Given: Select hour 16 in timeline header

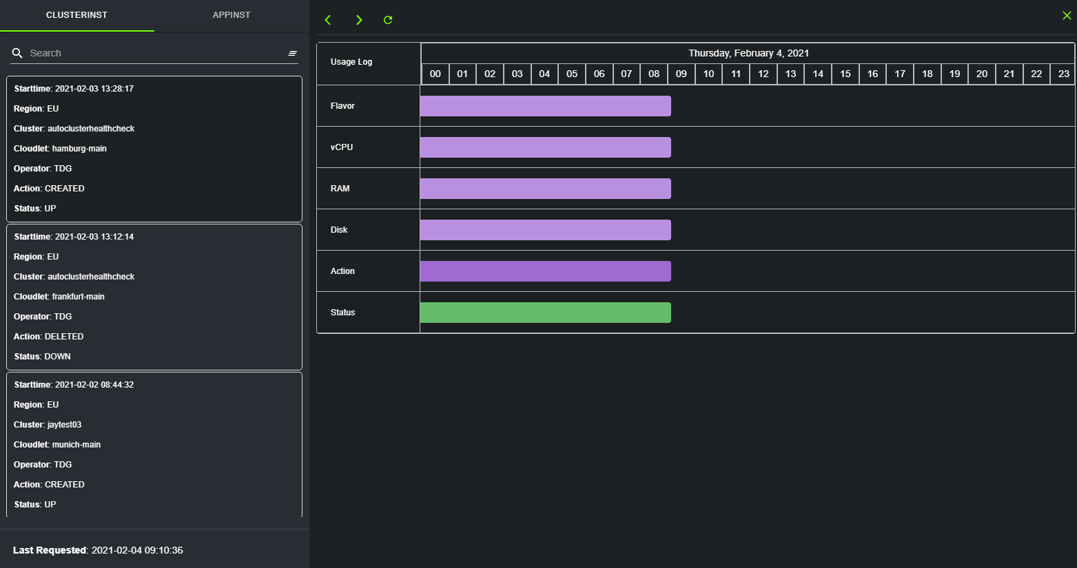Looking at the screenshot, I should (872, 74).
